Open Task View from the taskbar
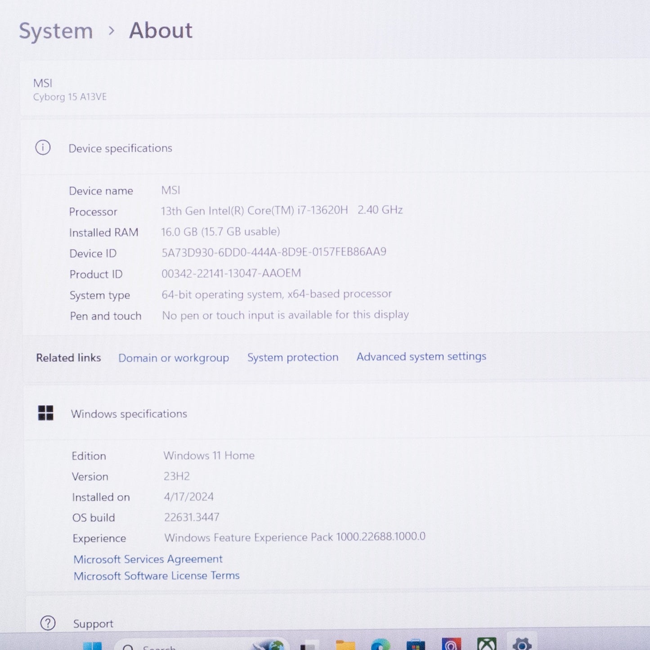The width and height of the screenshot is (650, 650). pos(309,646)
